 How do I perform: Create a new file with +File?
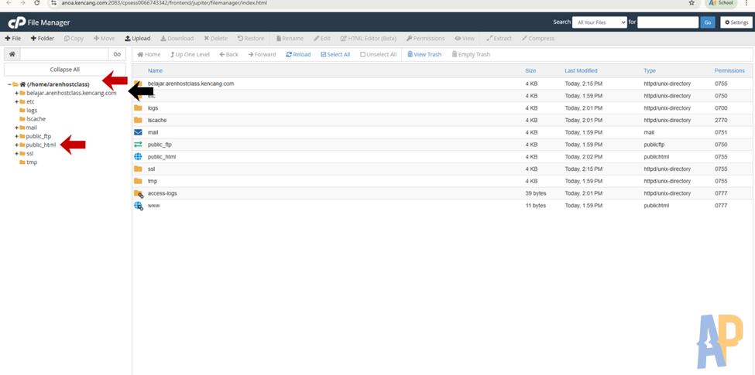point(13,38)
